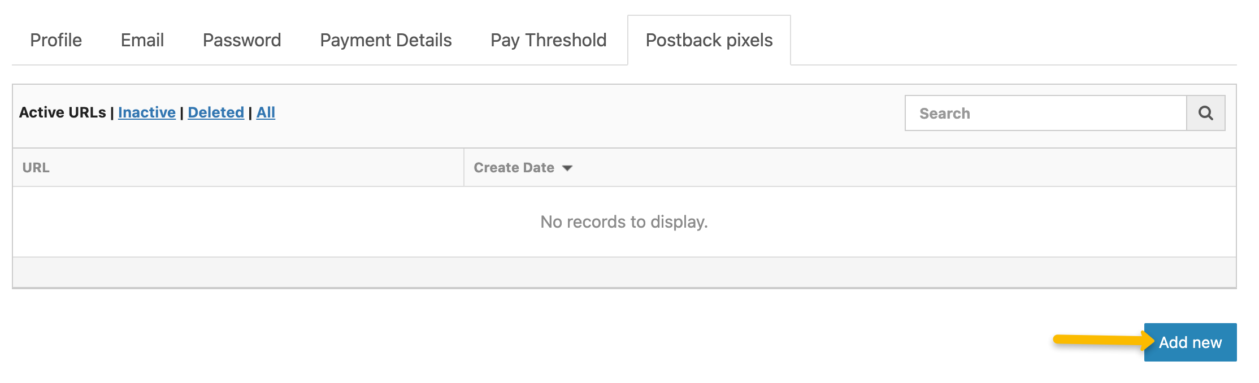Select the Pay Threshold tab

point(548,40)
